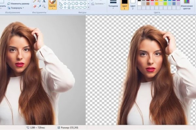
Task: Expand the shapes gallery with More arrow
Action: click(89, 7)
